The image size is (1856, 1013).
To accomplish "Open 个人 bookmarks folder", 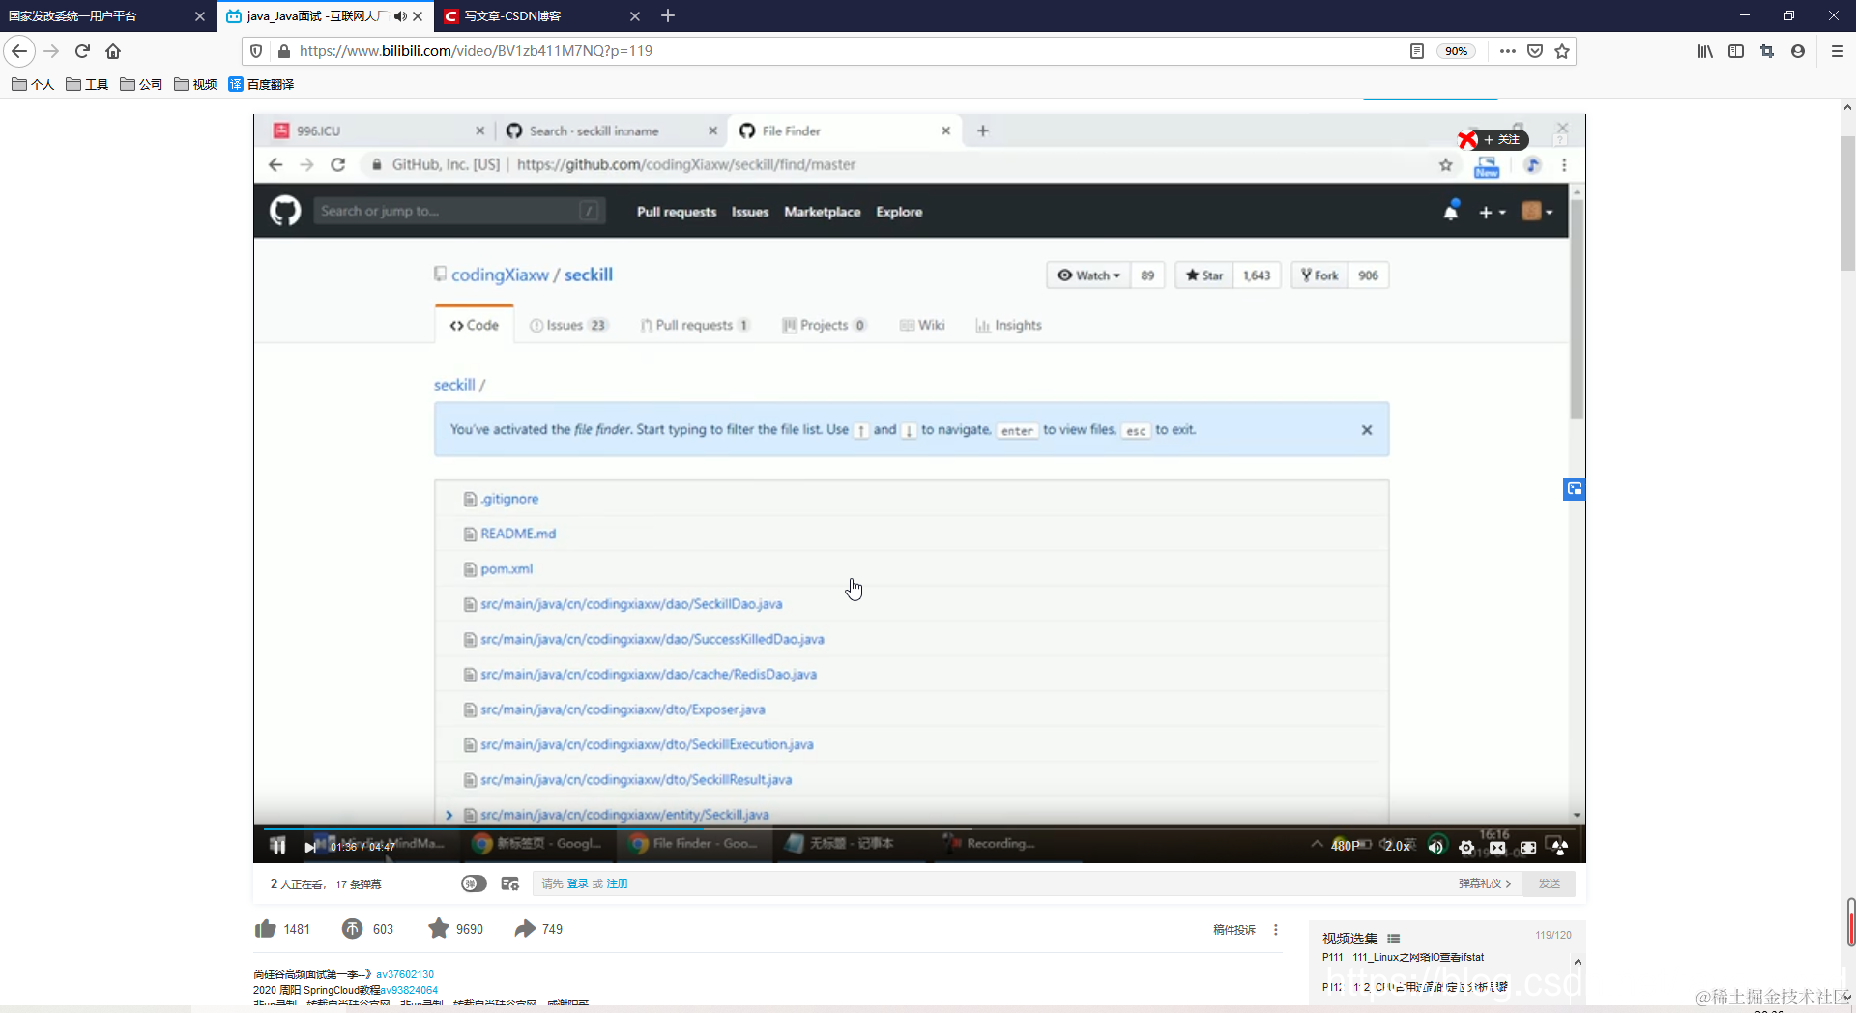I will coord(32,84).
